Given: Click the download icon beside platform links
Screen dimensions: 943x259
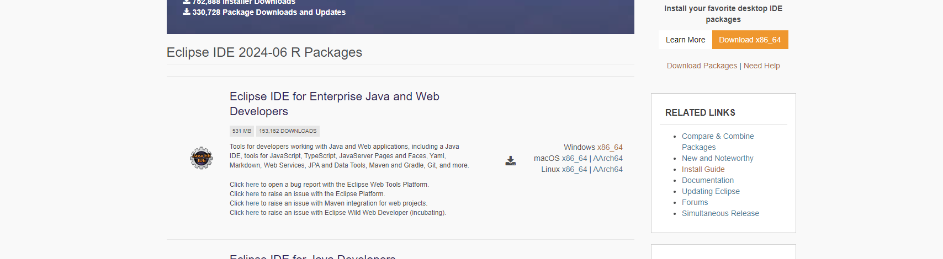Looking at the screenshot, I should (x=511, y=160).
